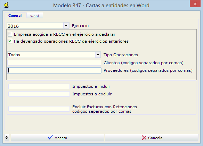Click into the Proveedores codes input field
The height and width of the screenshot is (146, 203).
54,70
